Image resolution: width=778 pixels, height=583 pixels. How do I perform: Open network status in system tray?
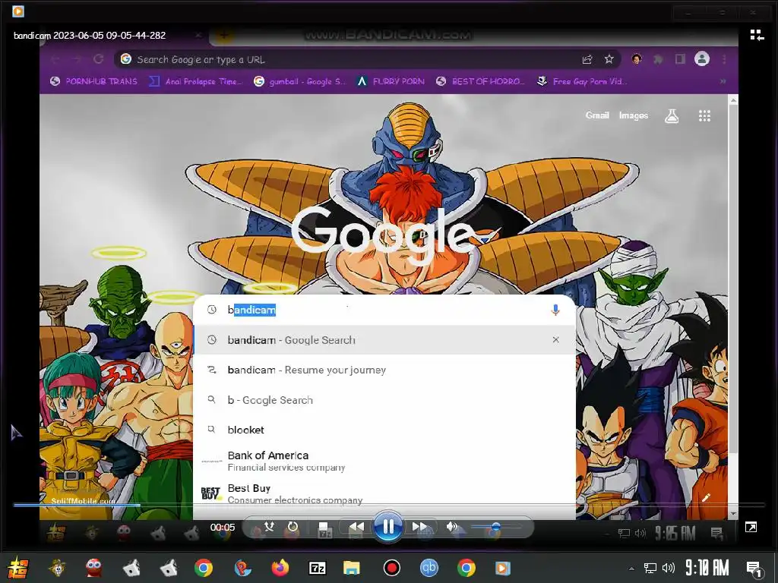(650, 568)
